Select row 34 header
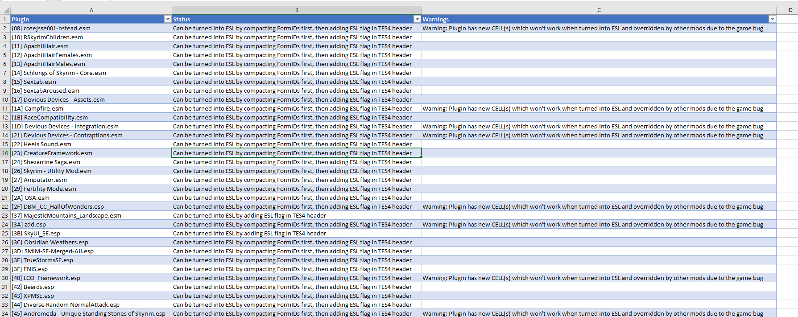The image size is (798, 317). [5, 313]
